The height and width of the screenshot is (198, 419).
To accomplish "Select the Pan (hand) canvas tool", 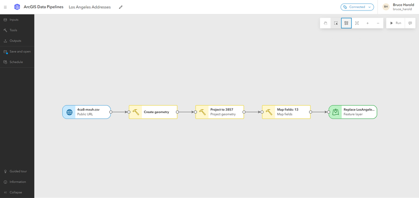I will [325, 23].
